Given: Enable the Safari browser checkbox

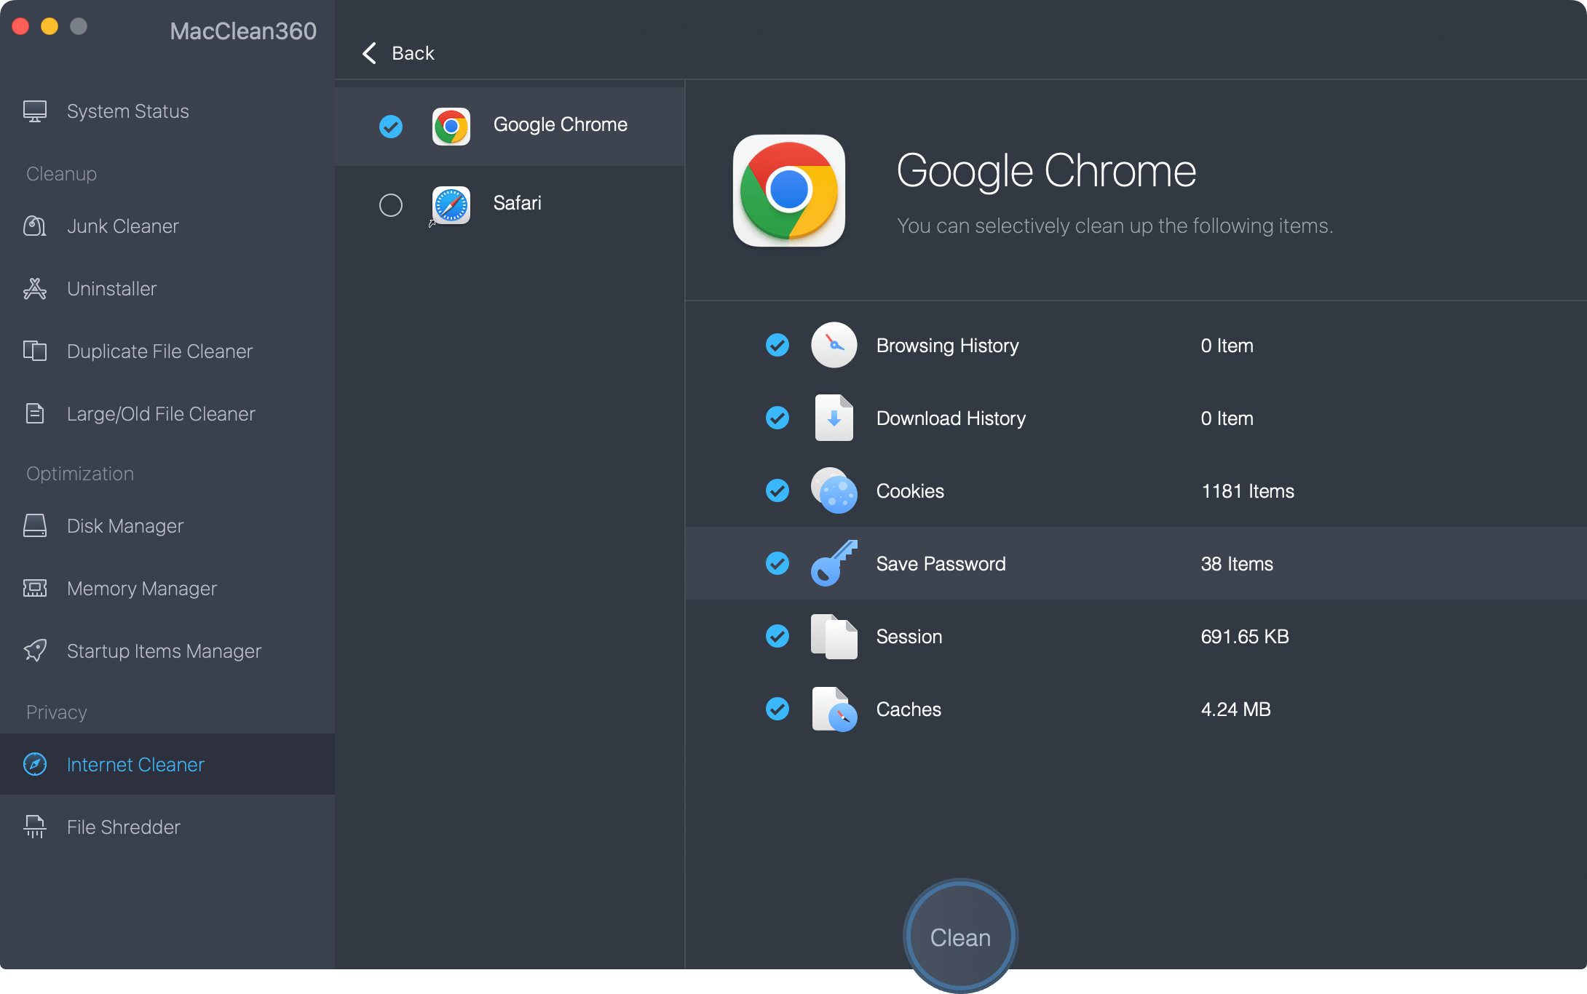Looking at the screenshot, I should click(390, 205).
